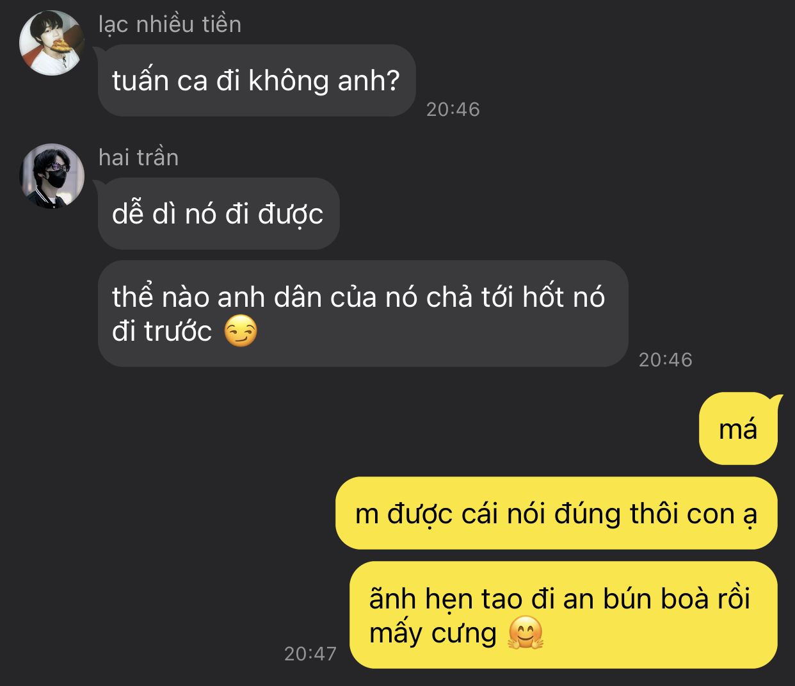Tap the sender name lạc nhiều tiền
Viewport: 795px width, 686px height.
(x=170, y=24)
